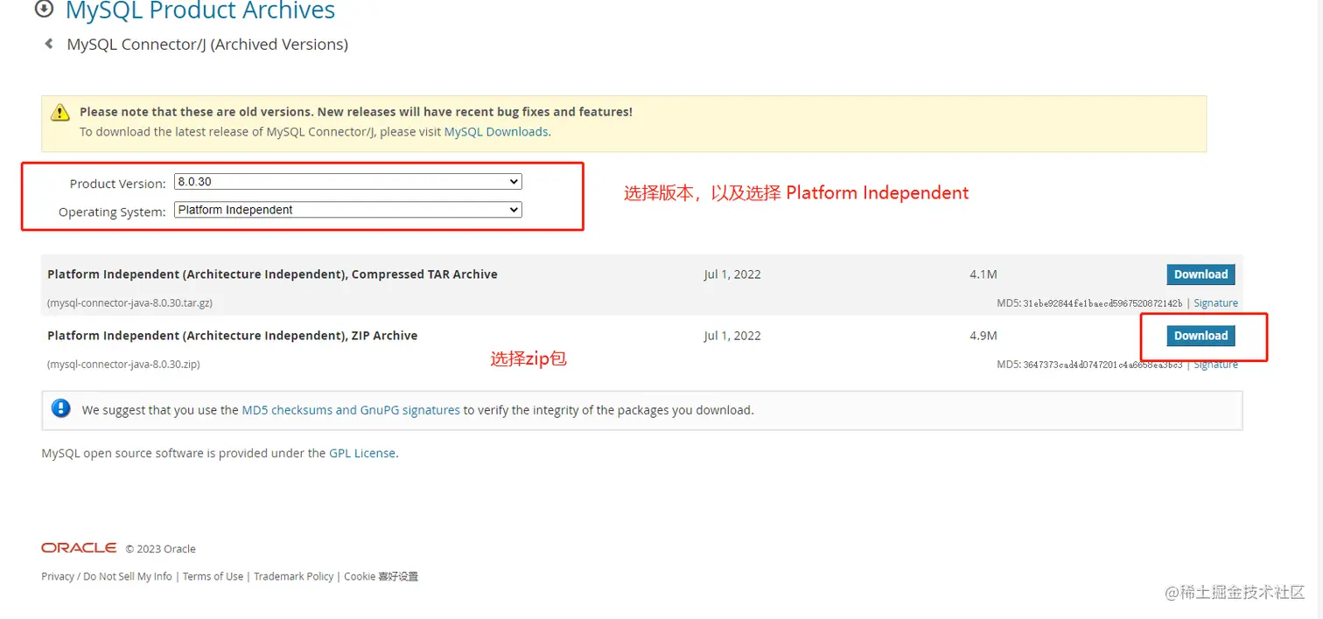Screen dimensions: 1323x619
Task: Click the mysql-connector-java-8.0.30.zip filename
Action: (123, 365)
